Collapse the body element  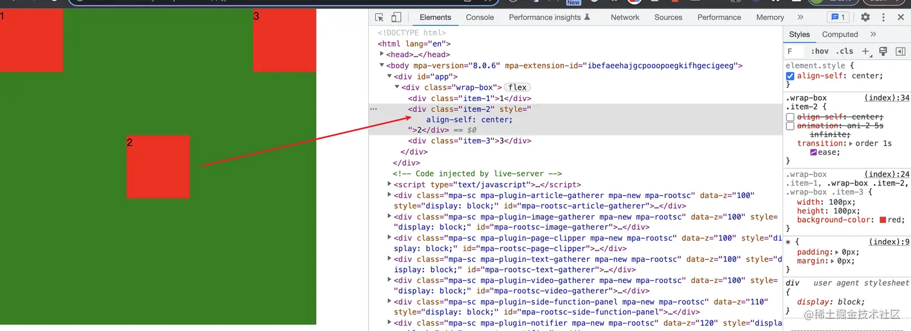point(382,66)
